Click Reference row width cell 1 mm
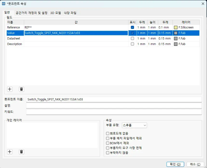Image resolution: width=207 pixels, height=168 pixels. 142,27
